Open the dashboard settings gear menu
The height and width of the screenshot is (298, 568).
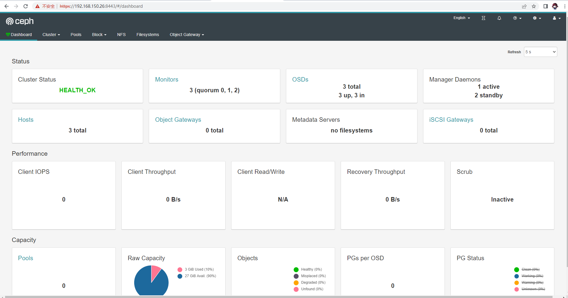click(537, 18)
